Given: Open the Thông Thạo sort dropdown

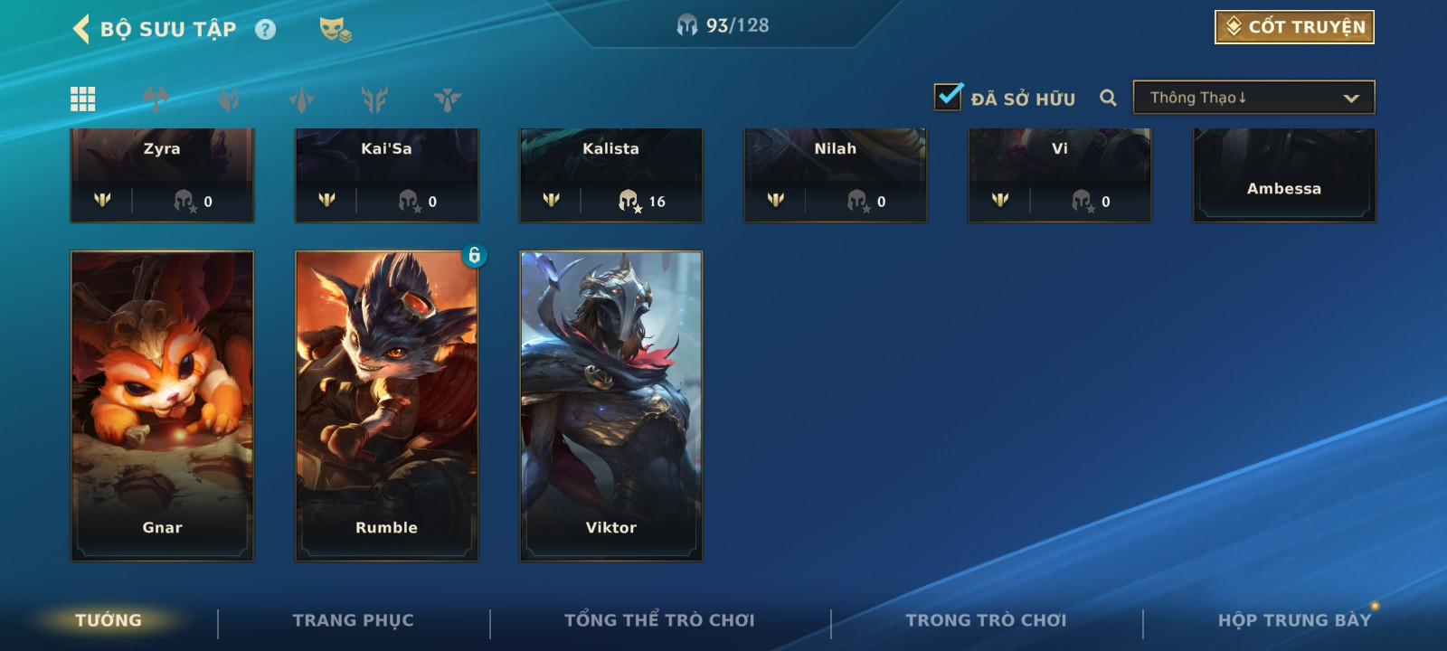Looking at the screenshot, I should pos(1253,98).
